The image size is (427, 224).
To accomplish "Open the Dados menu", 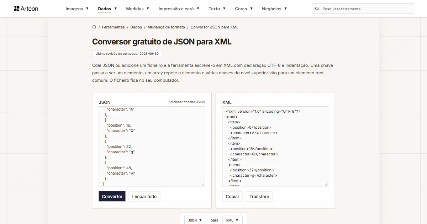I will 107,9.
